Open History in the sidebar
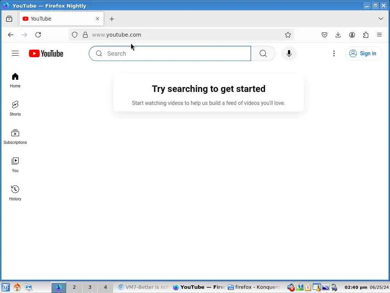Screen dimensions: 390x293 [x=15, y=193]
